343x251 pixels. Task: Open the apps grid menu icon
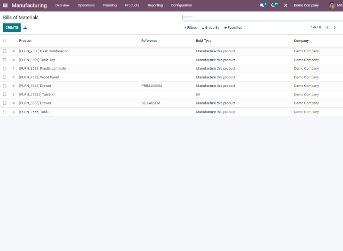pyautogui.click(x=5, y=5)
